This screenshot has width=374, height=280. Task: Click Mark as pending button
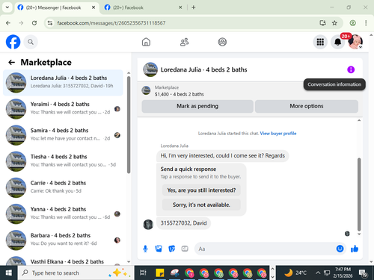197,106
